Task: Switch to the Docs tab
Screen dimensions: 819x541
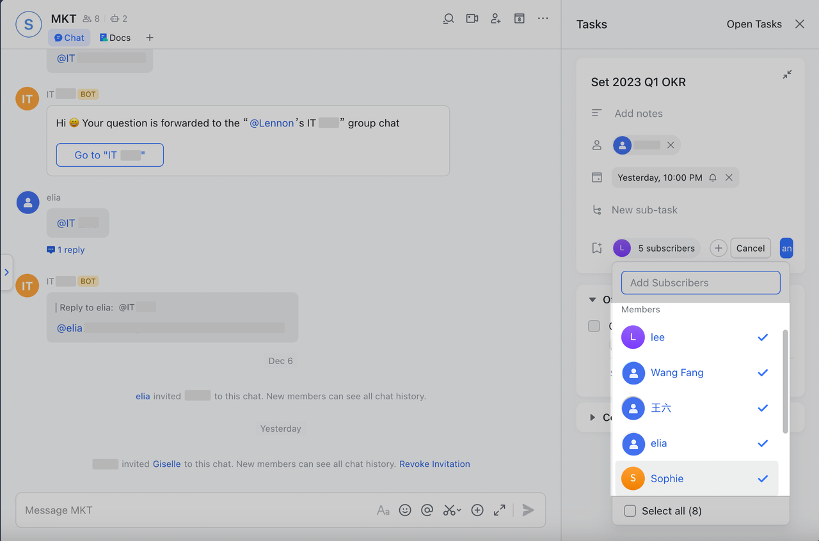Action: (x=115, y=38)
